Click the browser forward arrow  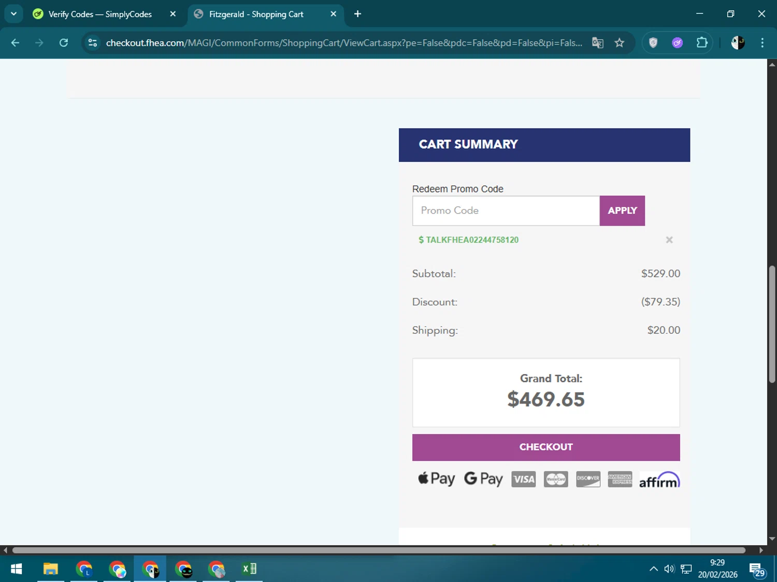39,43
